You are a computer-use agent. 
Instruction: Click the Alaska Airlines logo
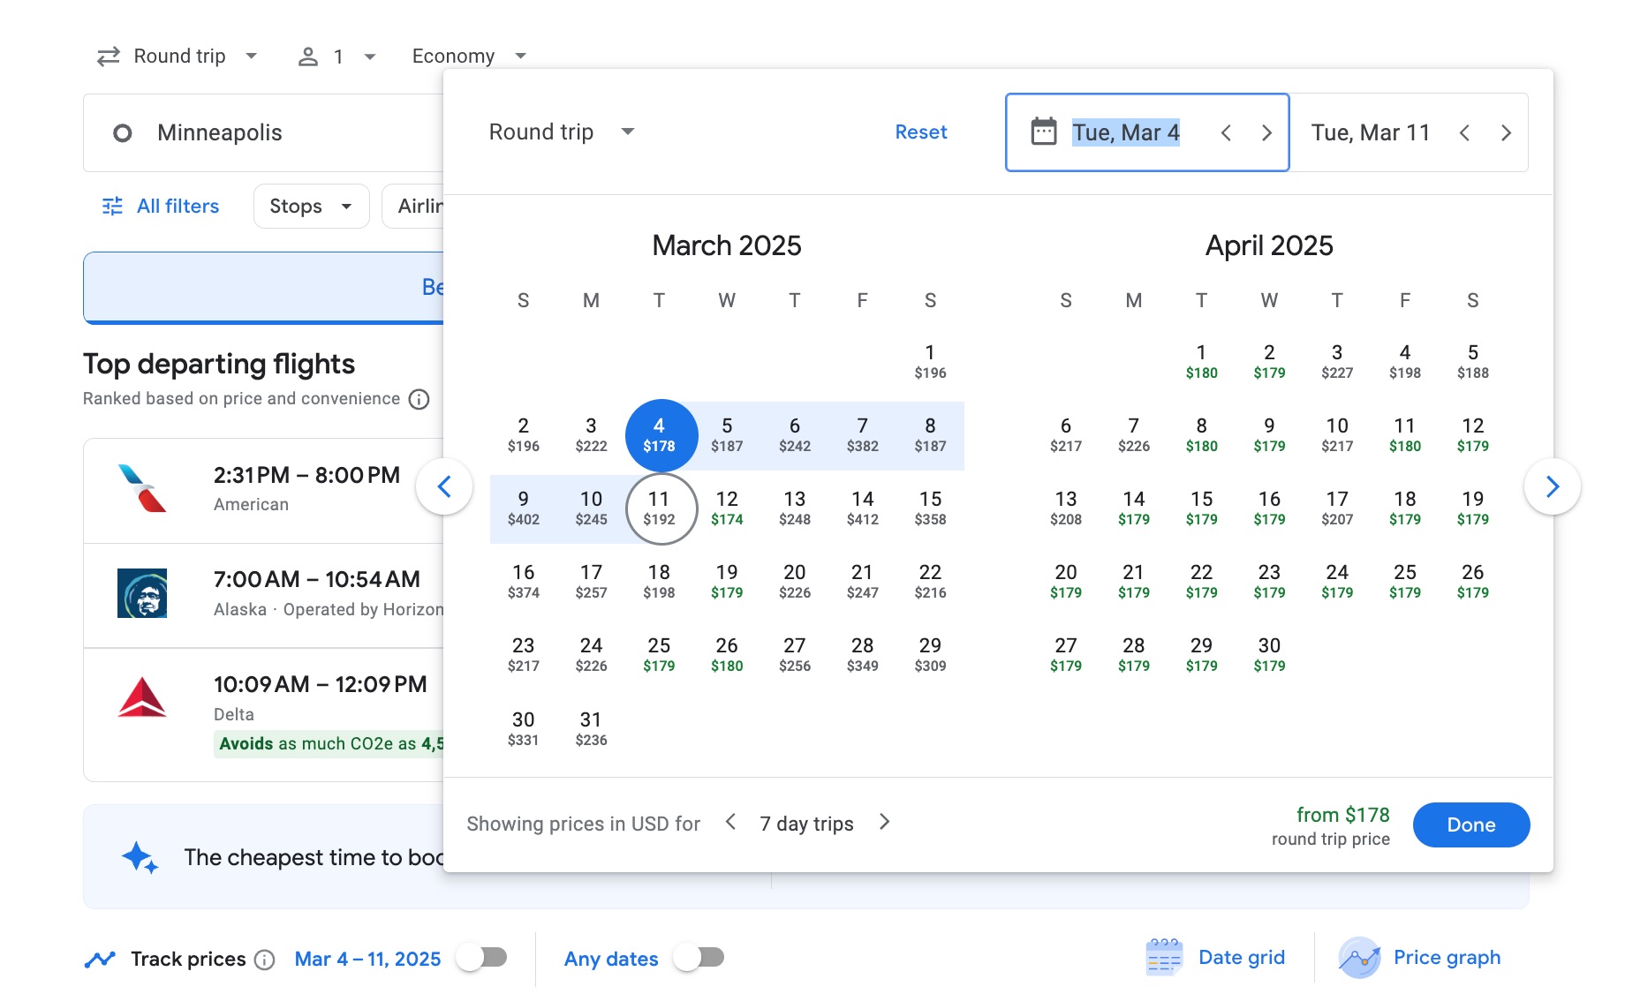tap(143, 592)
